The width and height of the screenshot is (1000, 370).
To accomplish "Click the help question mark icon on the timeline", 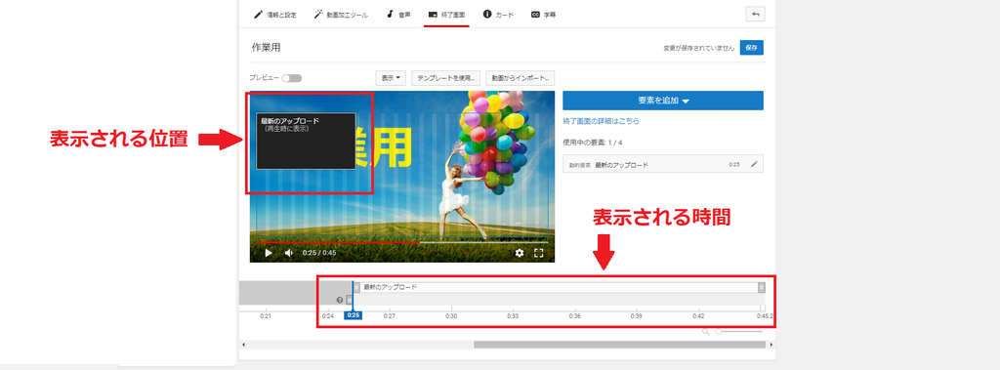I will (340, 299).
